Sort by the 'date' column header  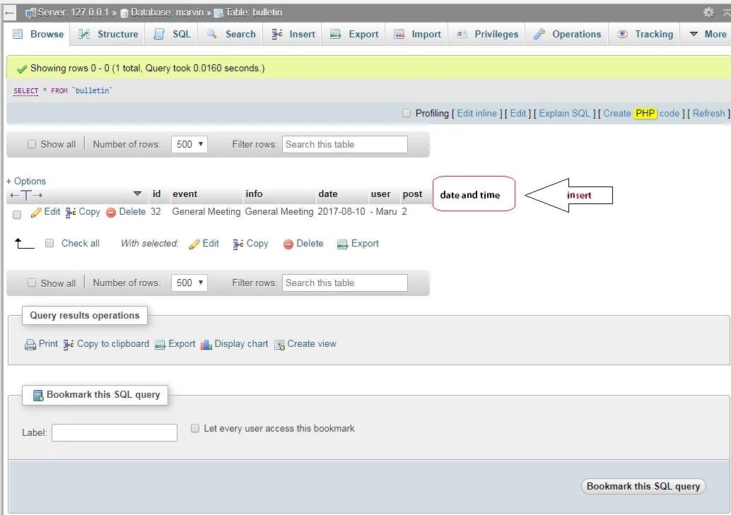click(328, 194)
